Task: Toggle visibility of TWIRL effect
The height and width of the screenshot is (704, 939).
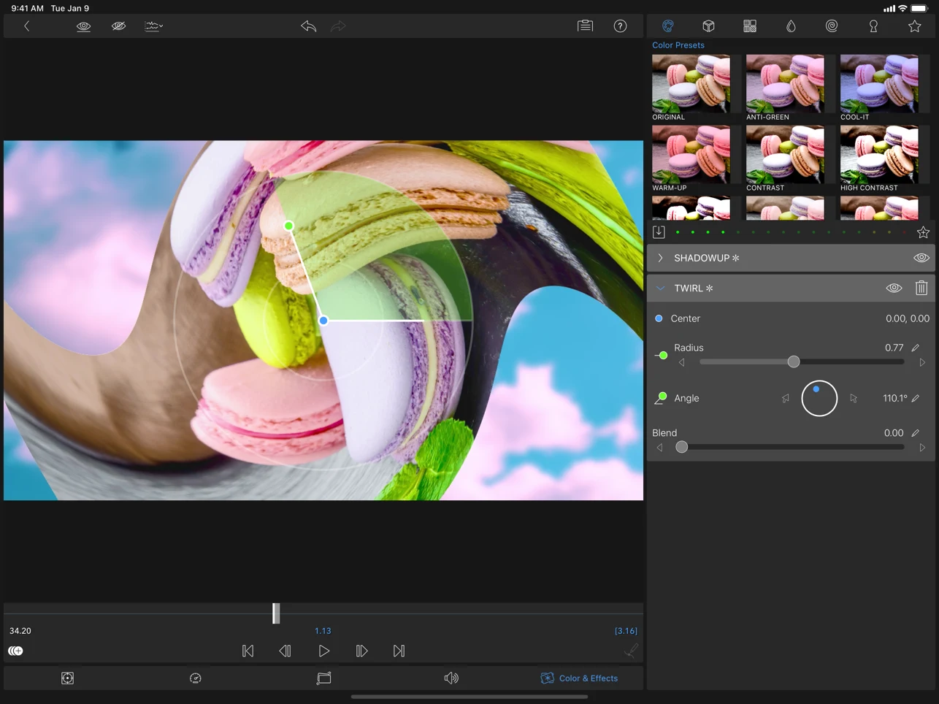Action: tap(894, 288)
